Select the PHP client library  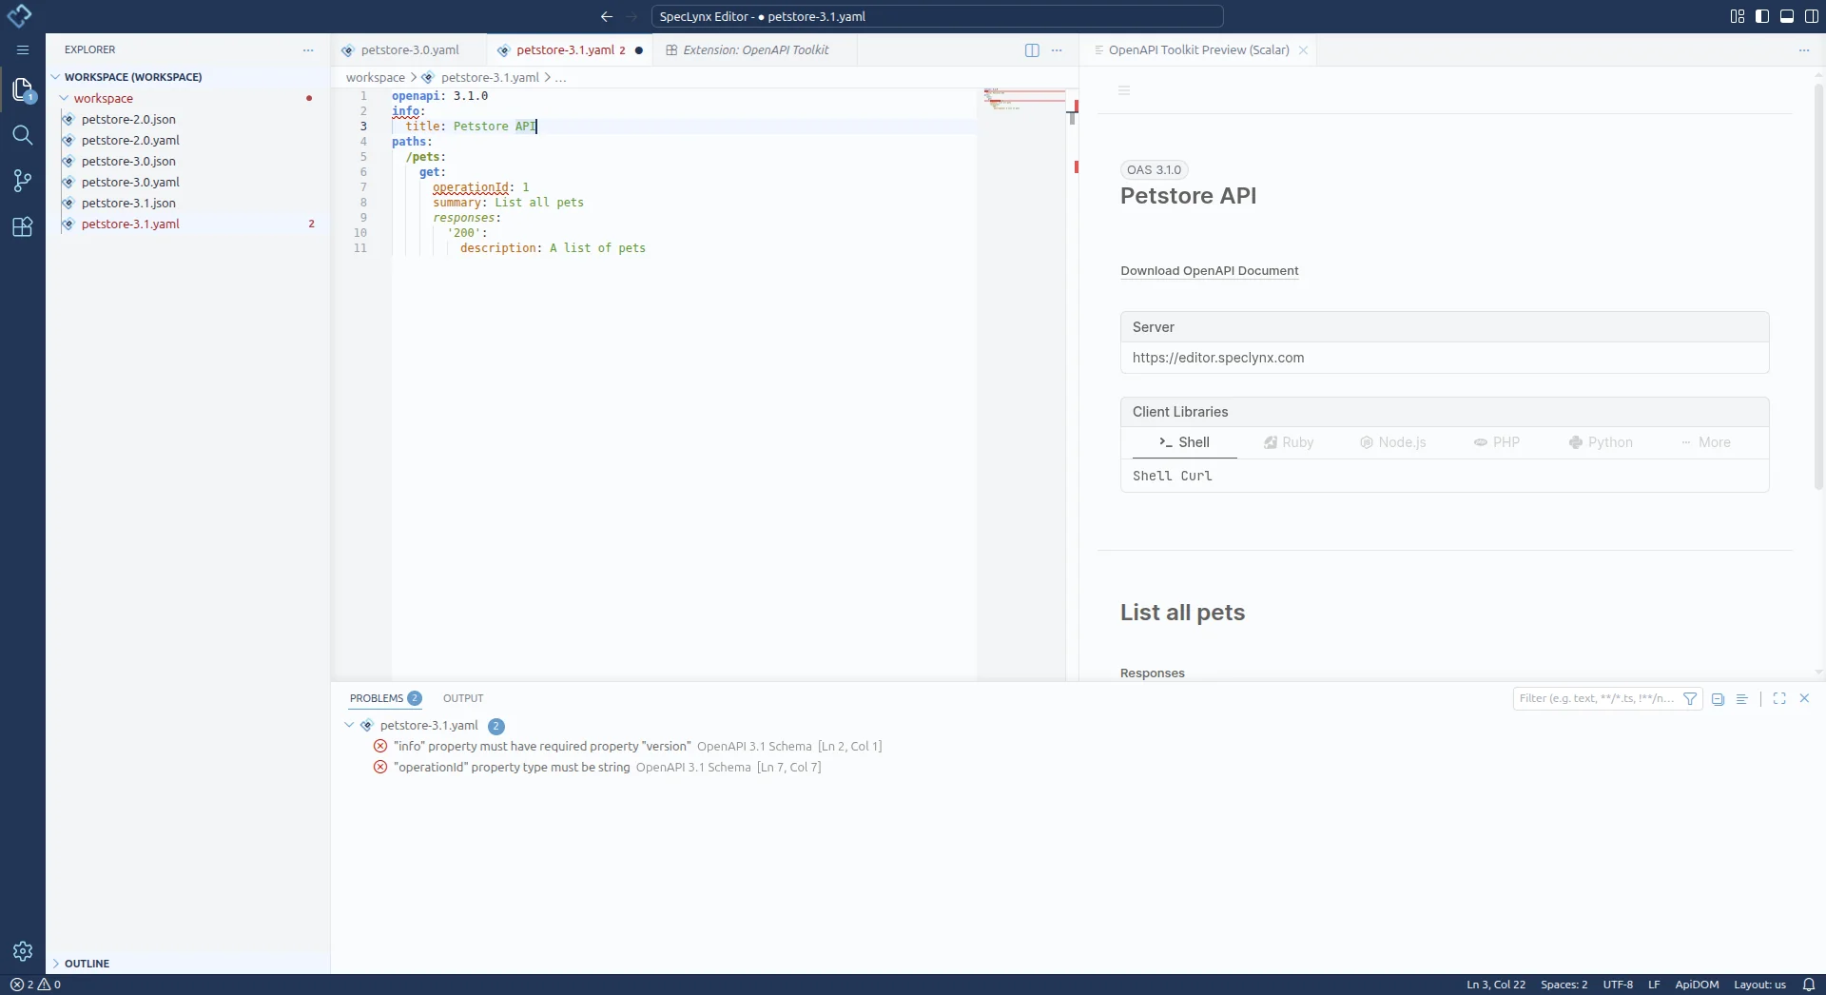coord(1497,442)
